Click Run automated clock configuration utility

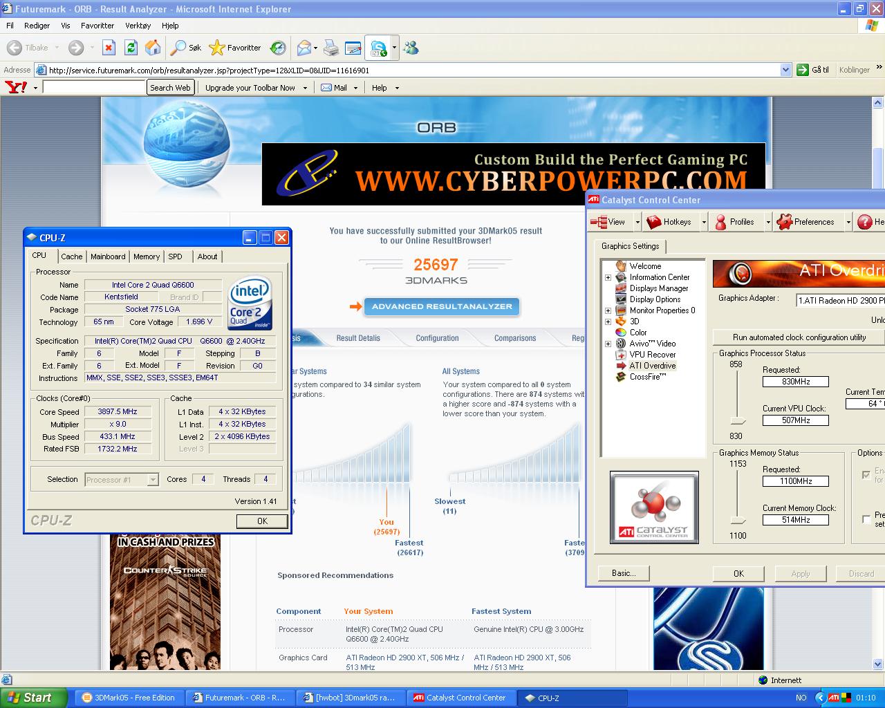pyautogui.click(x=799, y=337)
